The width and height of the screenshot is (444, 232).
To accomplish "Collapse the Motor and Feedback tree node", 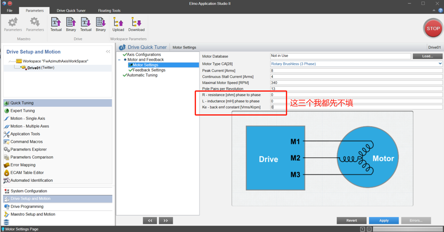I will (x=119, y=60).
